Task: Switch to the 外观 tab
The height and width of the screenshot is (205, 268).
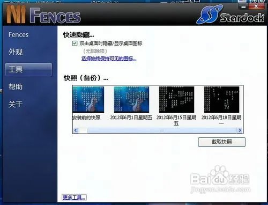Action: point(16,52)
